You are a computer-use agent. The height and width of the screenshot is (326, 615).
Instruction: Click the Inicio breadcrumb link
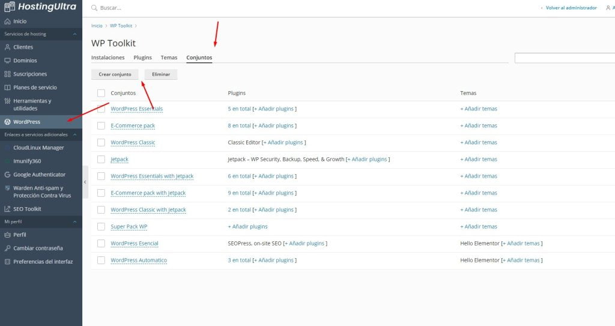click(x=97, y=26)
